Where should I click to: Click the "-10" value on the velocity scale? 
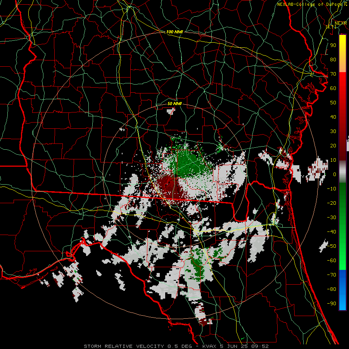332,189
